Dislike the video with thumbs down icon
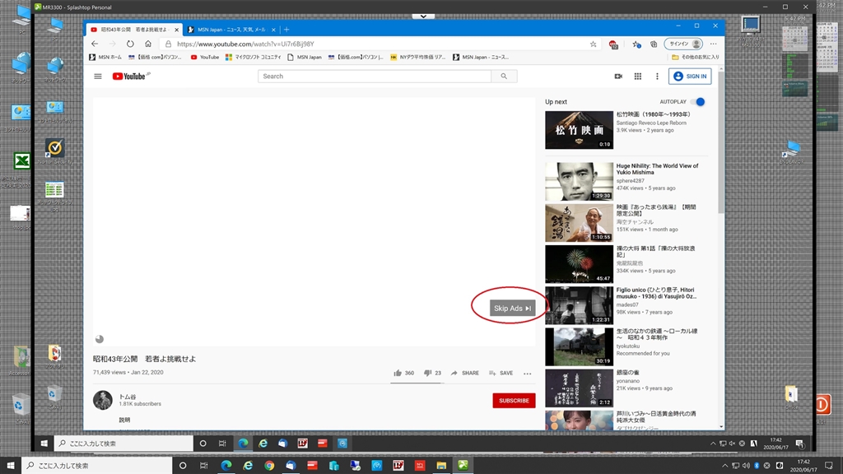Screen dimensions: 843x474 coord(427,373)
